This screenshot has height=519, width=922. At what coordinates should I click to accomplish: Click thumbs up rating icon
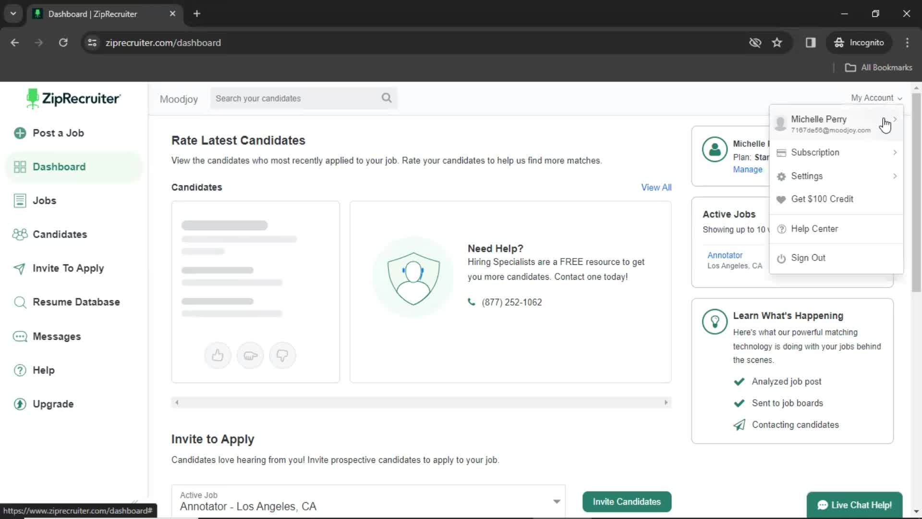217,355
